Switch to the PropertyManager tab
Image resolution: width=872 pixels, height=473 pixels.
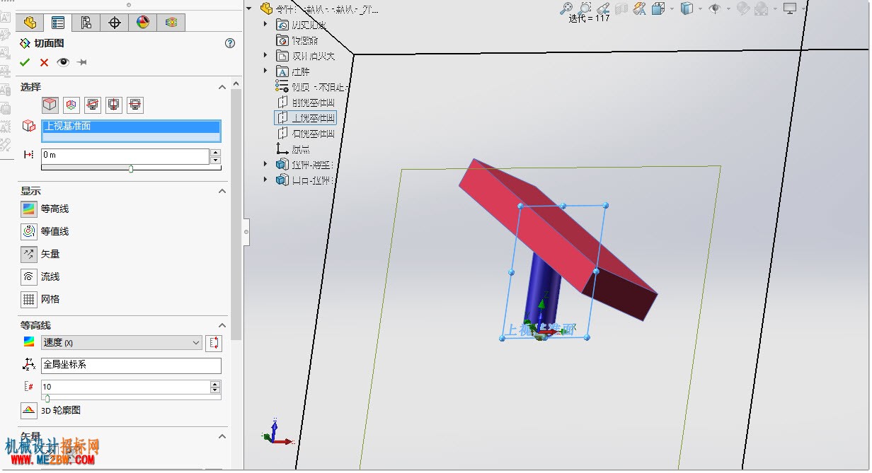[58, 23]
